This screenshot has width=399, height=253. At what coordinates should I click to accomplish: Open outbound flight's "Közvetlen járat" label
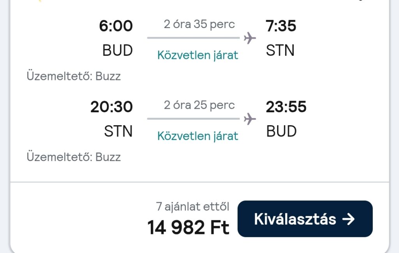coord(198,55)
